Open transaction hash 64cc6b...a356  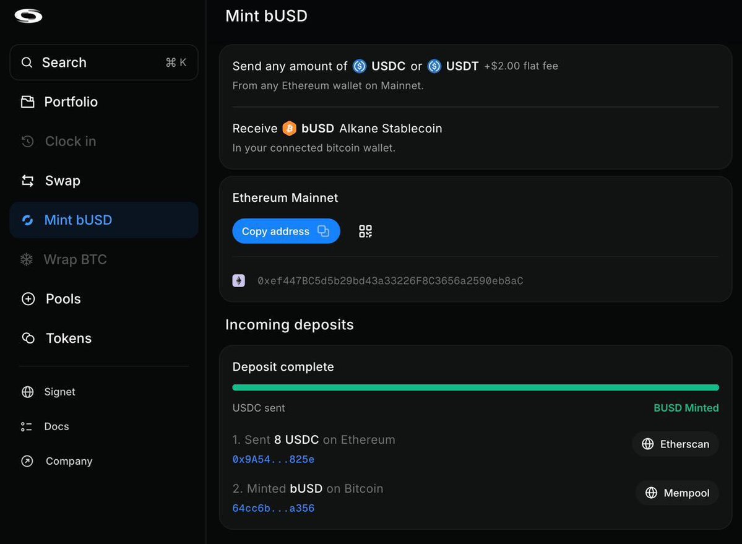coord(274,508)
